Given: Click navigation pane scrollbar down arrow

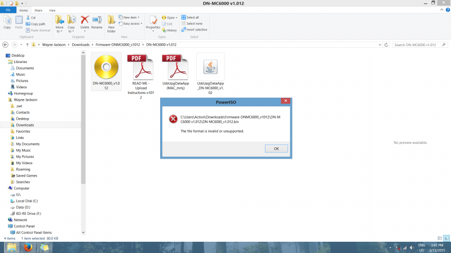Looking at the screenshot, I should tap(83, 232).
